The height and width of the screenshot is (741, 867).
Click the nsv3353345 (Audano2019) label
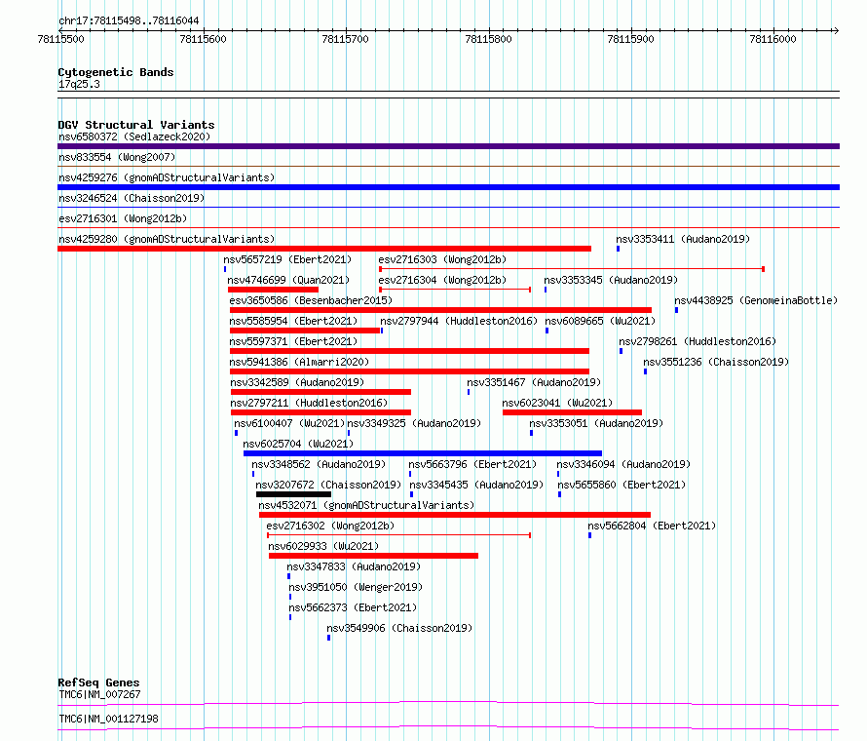(611, 280)
